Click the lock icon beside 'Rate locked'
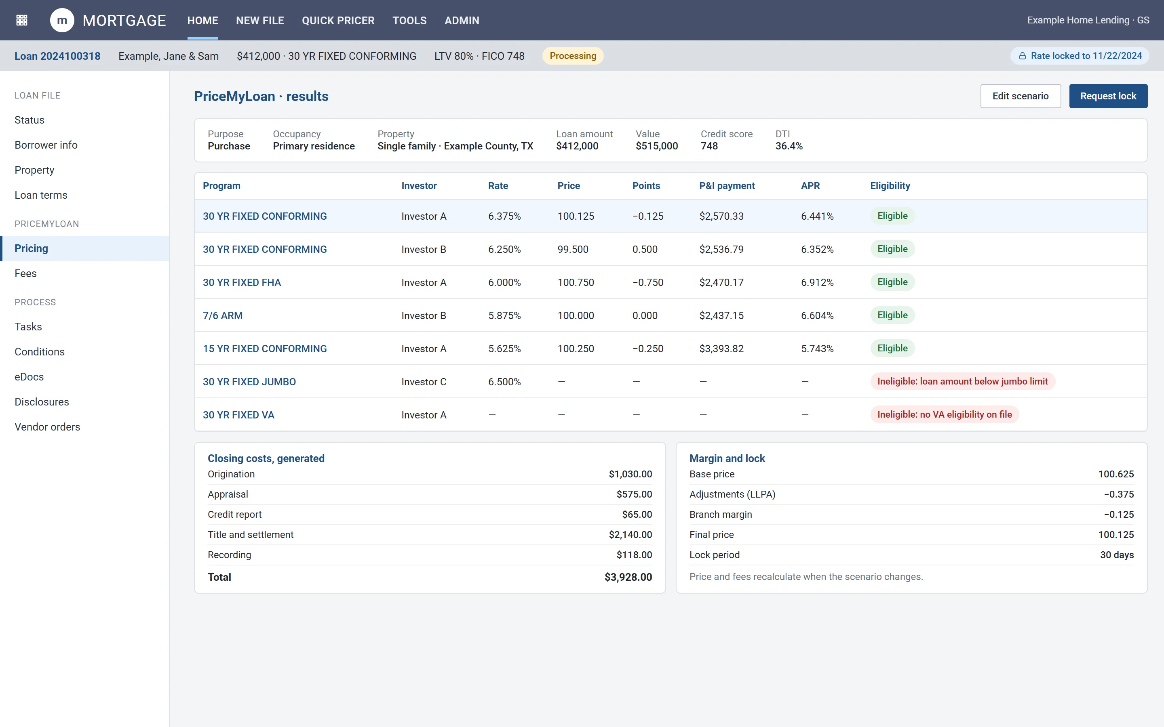This screenshot has height=727, width=1164. click(1022, 56)
